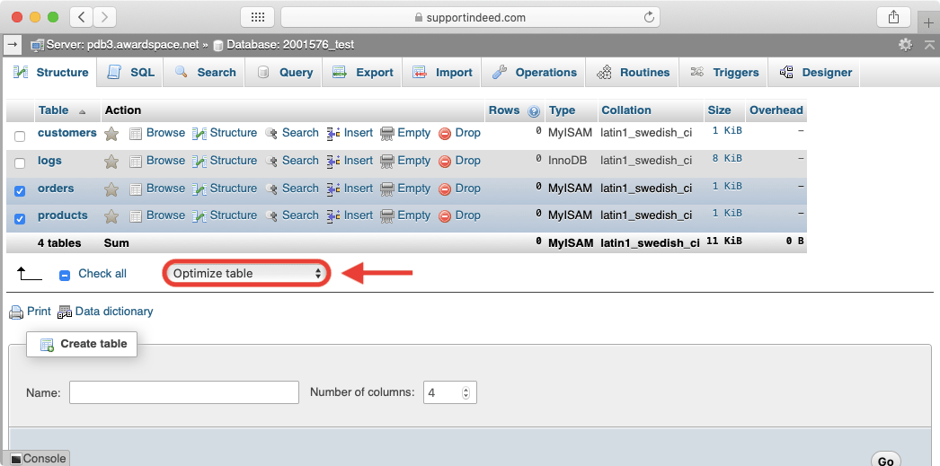Open page settings gear icon
The image size is (940, 466).
(905, 44)
